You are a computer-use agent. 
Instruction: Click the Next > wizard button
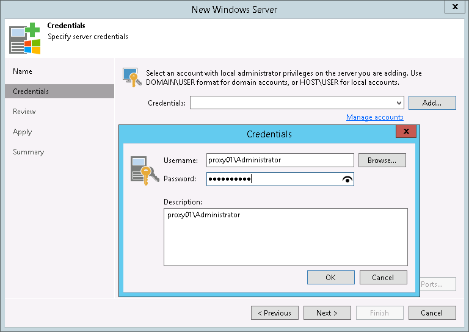click(x=327, y=313)
